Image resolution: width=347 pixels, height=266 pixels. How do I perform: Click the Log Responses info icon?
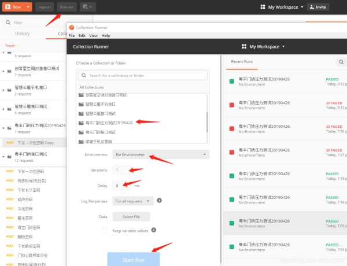tap(160, 201)
